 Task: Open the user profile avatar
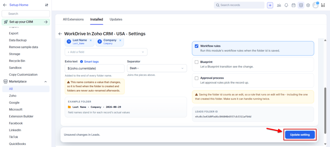[x=315, y=5]
